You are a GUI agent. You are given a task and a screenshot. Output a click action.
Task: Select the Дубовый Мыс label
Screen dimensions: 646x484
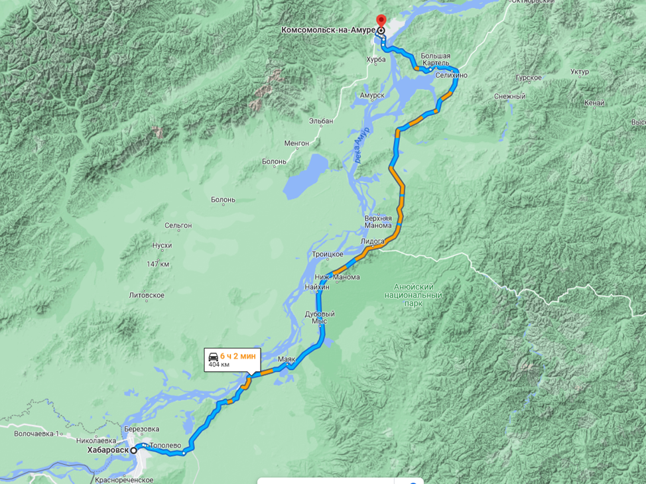(x=320, y=318)
